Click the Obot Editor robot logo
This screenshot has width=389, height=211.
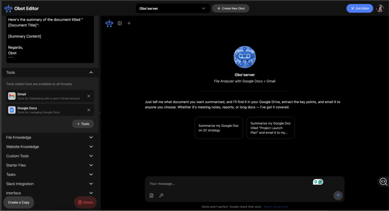tap(8, 8)
